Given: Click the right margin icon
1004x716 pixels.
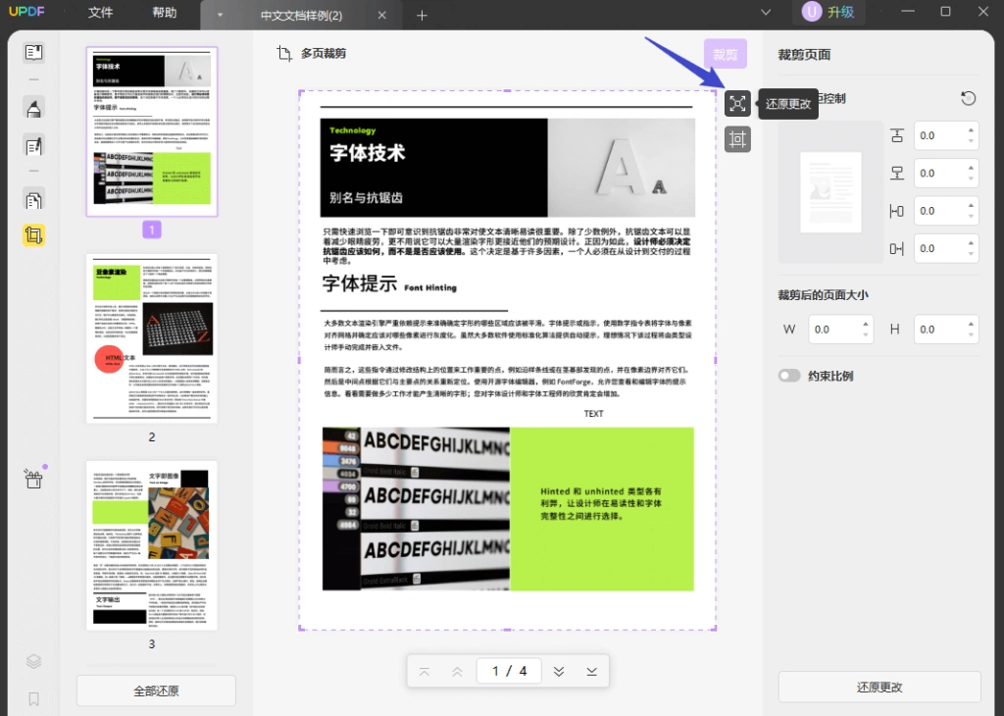Looking at the screenshot, I should 897,248.
